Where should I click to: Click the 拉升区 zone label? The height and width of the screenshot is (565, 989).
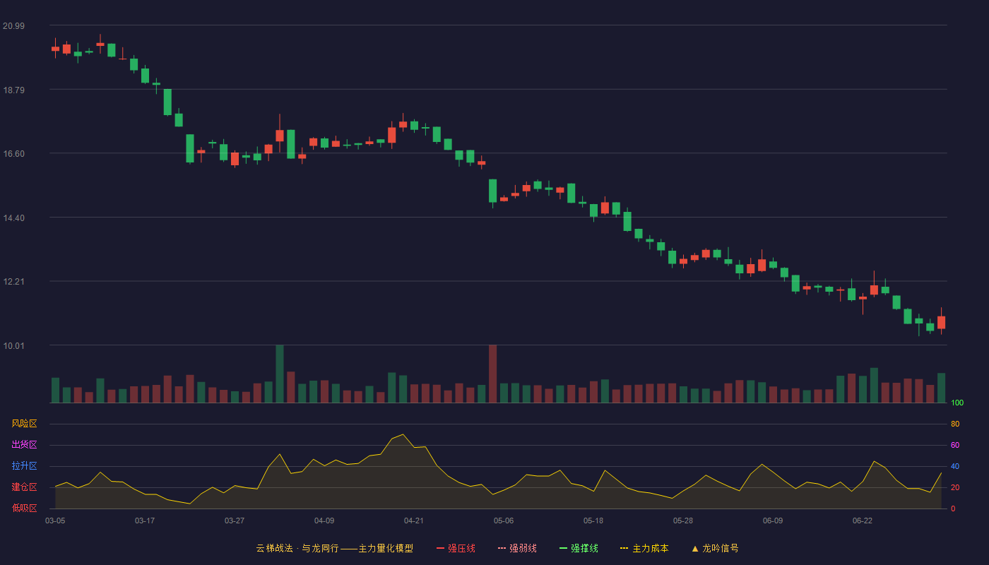coord(24,466)
